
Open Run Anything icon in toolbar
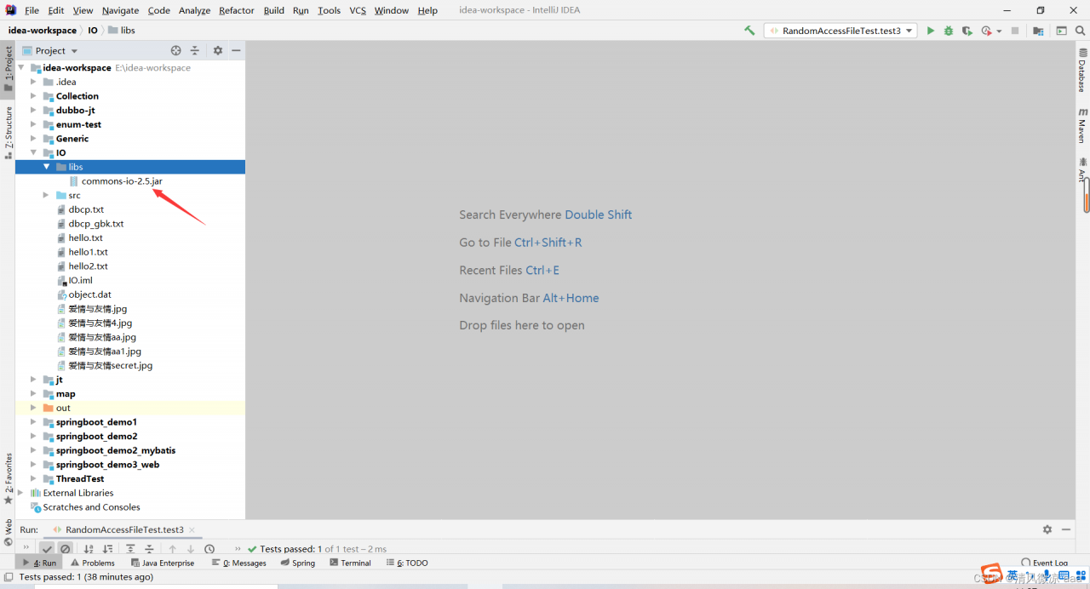[x=1061, y=31]
